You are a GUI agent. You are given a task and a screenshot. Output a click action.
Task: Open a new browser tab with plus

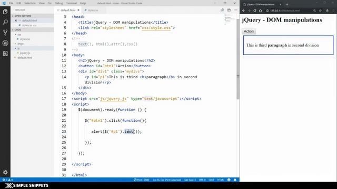(x=287, y=4)
